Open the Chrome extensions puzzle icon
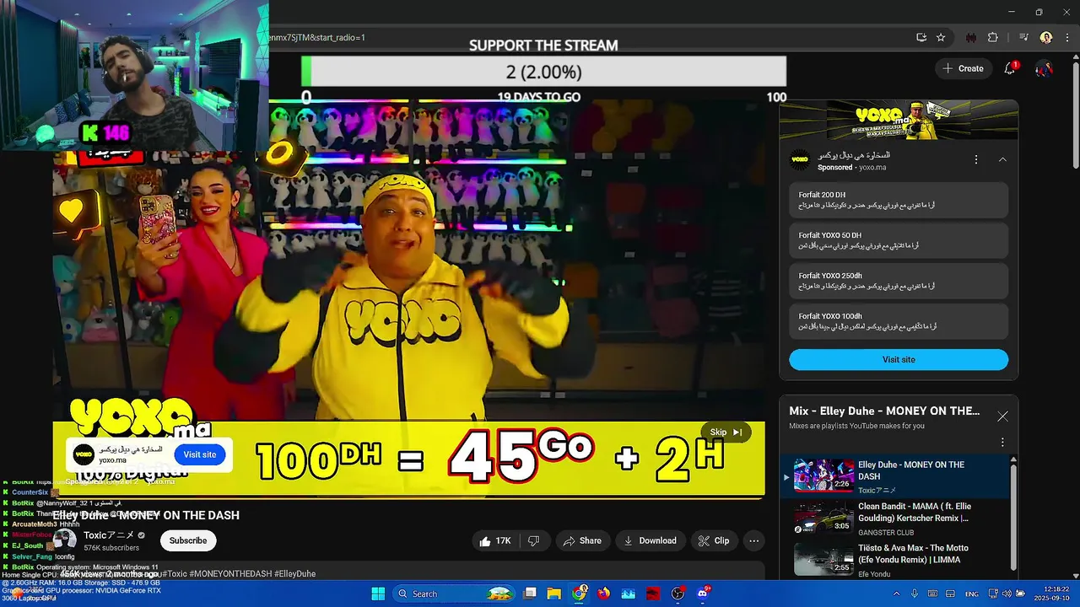 993,37
